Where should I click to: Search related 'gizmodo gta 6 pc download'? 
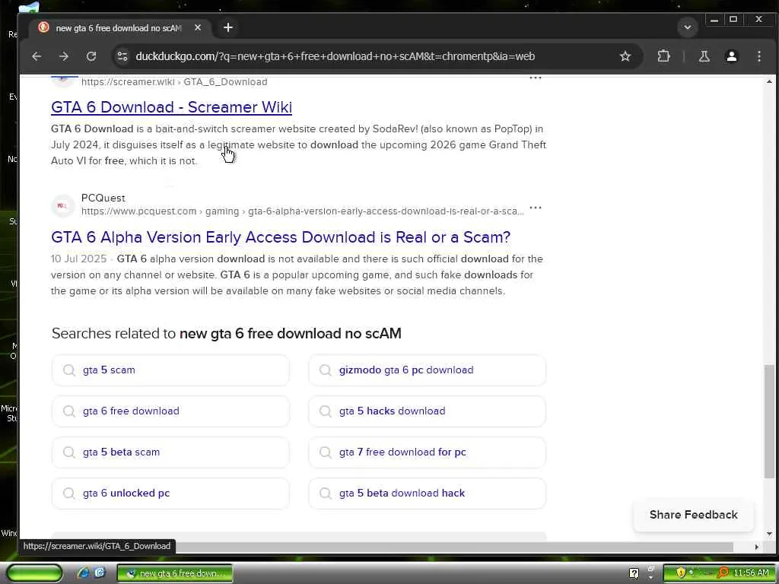pos(428,370)
